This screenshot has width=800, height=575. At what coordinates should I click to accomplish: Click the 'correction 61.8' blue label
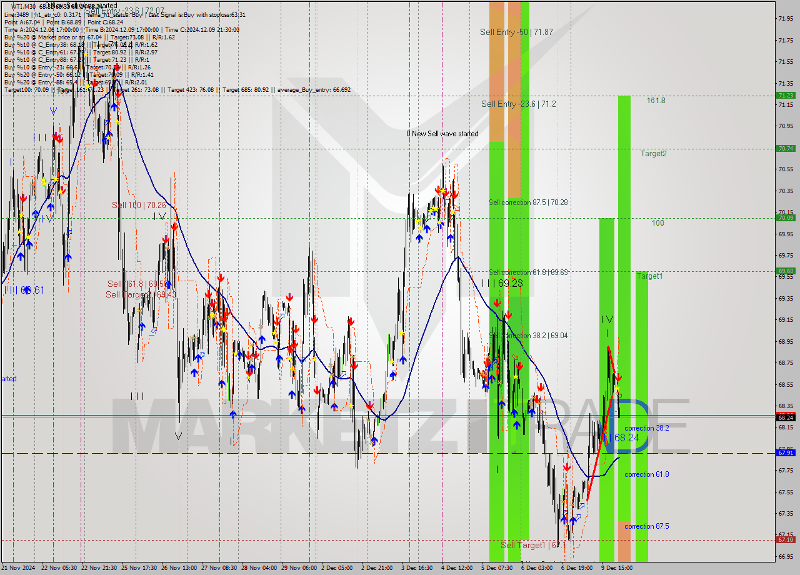click(647, 474)
